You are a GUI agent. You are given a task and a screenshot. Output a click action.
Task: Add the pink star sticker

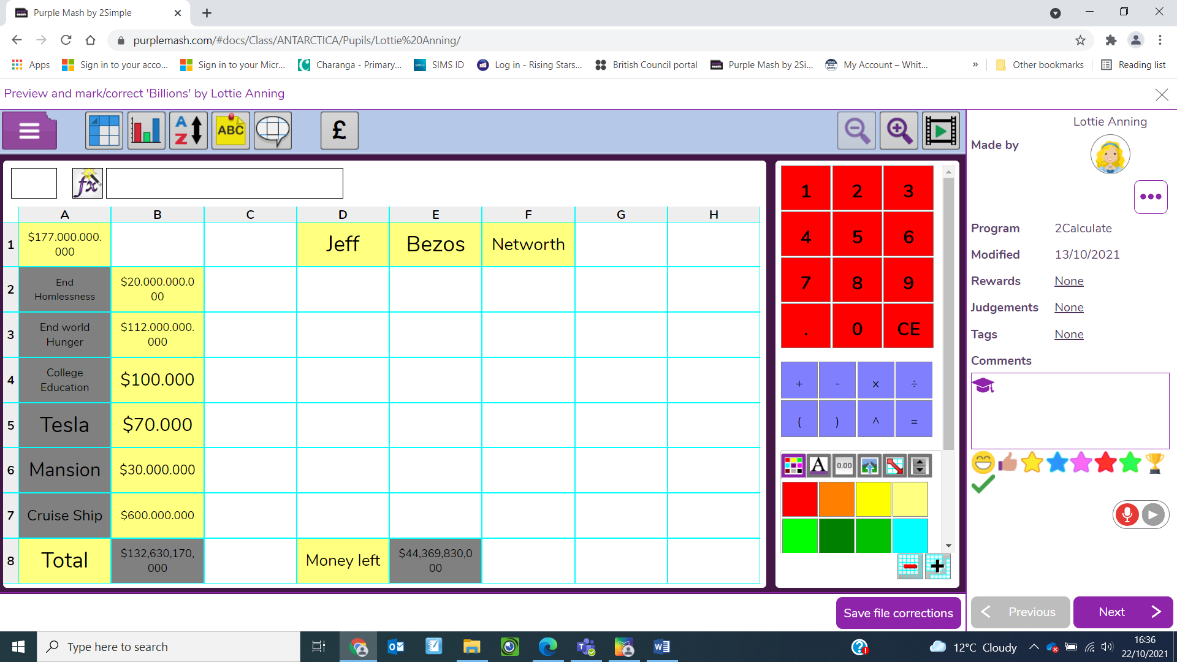[1081, 462]
